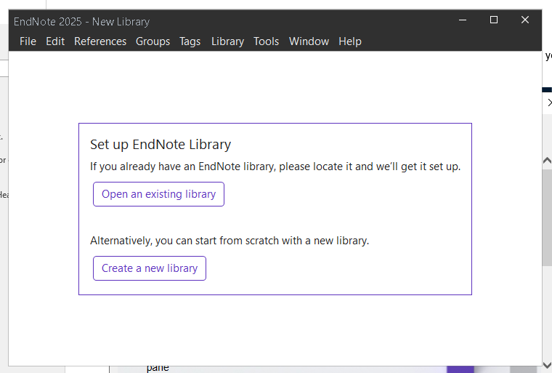Close the EndNote 2025 window
552x373 pixels.
(x=525, y=20)
